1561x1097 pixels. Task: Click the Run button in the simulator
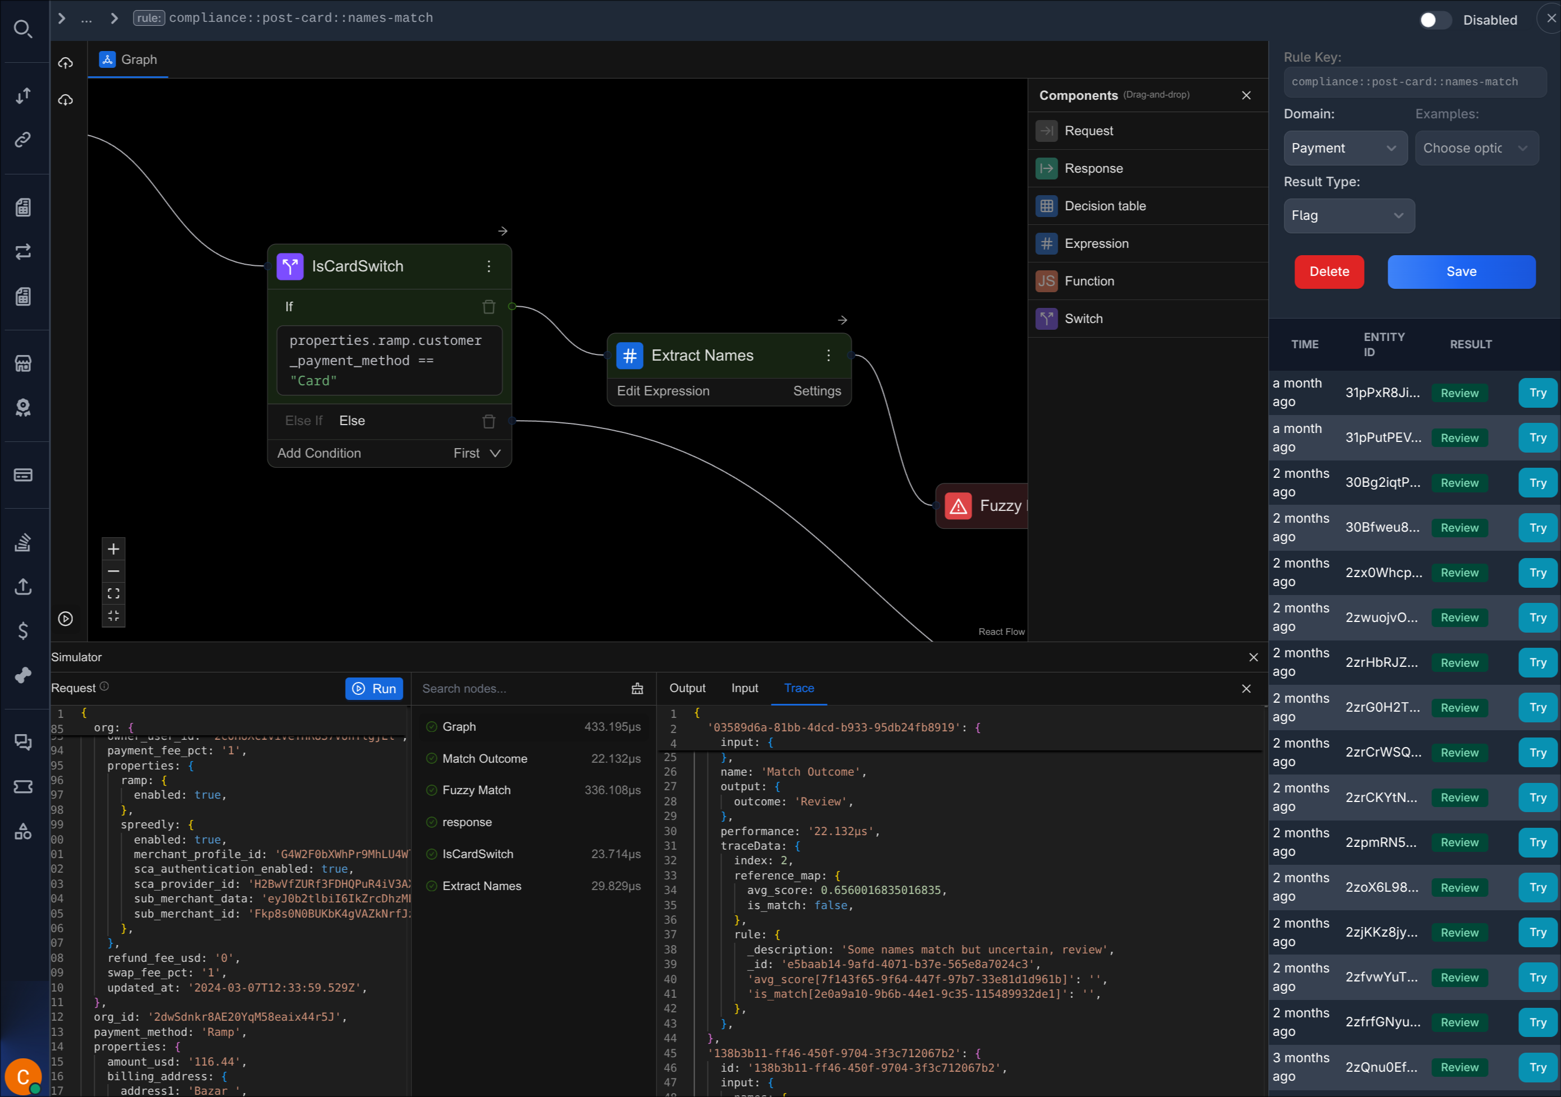tap(374, 689)
